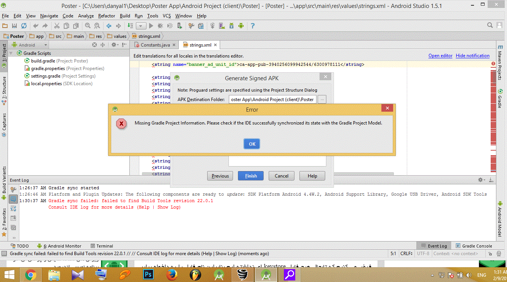
Task: Click the blue Back navigation arrow
Action: point(109,26)
